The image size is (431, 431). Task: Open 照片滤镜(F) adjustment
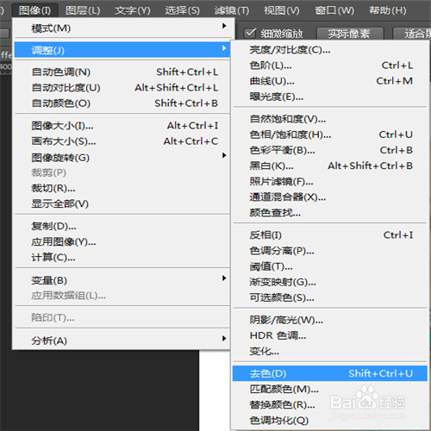(330, 181)
